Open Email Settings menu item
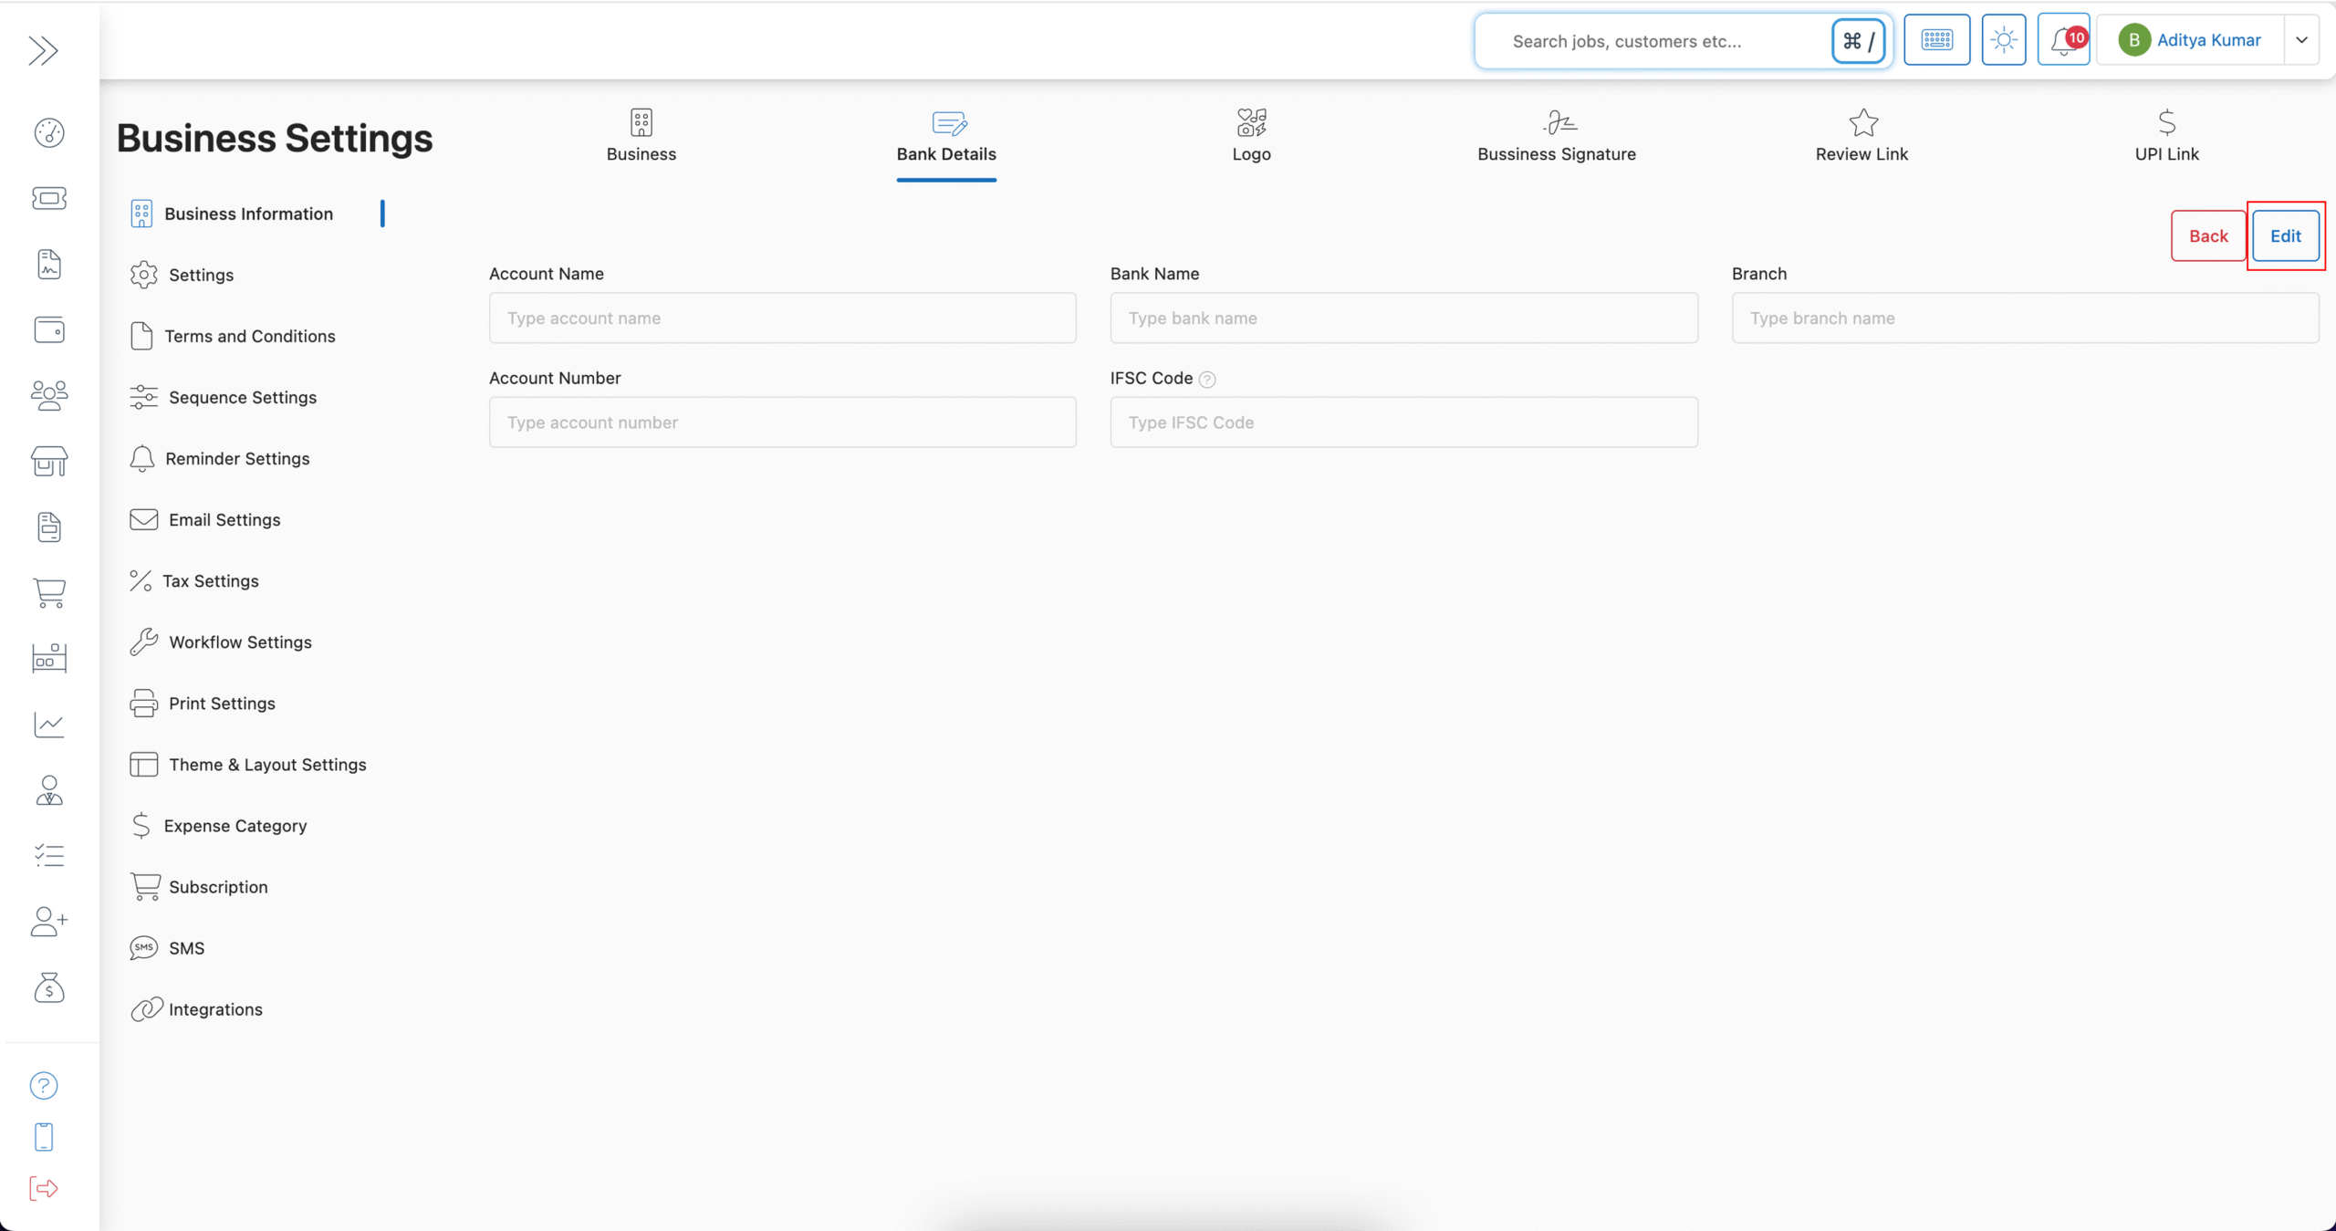The image size is (2336, 1231). point(206,519)
